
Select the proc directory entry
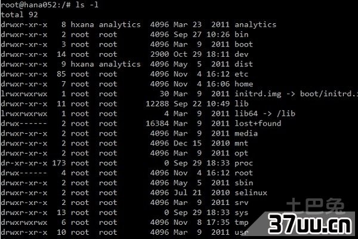(243, 163)
